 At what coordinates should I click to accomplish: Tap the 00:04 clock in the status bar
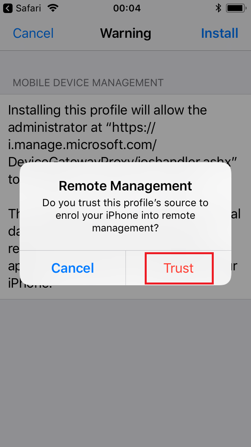pos(127,8)
